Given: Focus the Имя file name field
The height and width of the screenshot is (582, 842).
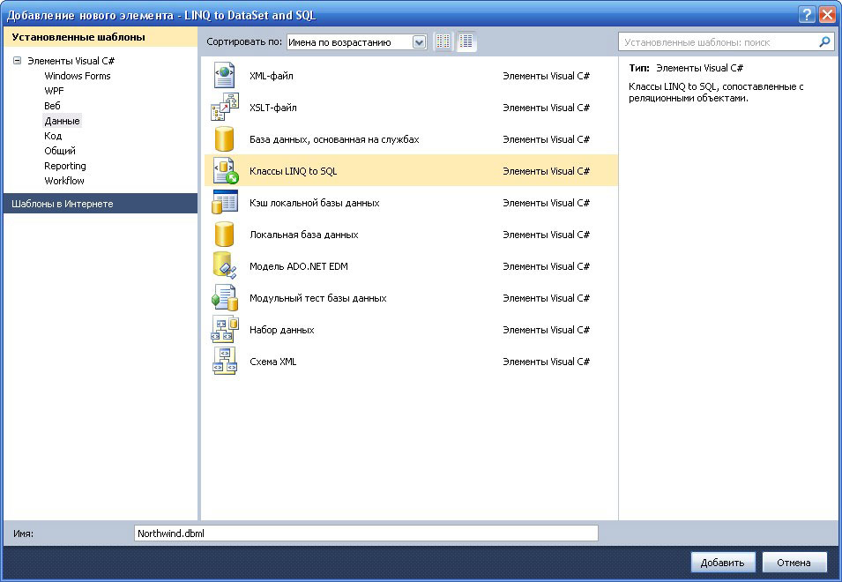Looking at the screenshot, I should click(x=366, y=533).
